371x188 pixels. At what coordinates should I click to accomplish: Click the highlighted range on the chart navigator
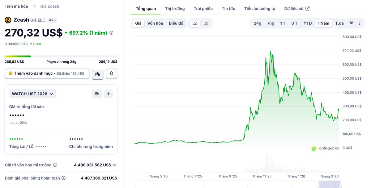coord(329,185)
